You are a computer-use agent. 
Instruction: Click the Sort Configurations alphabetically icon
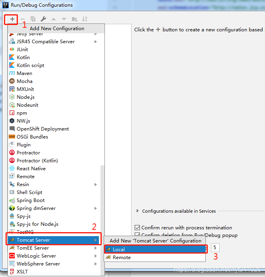[x=85, y=19]
